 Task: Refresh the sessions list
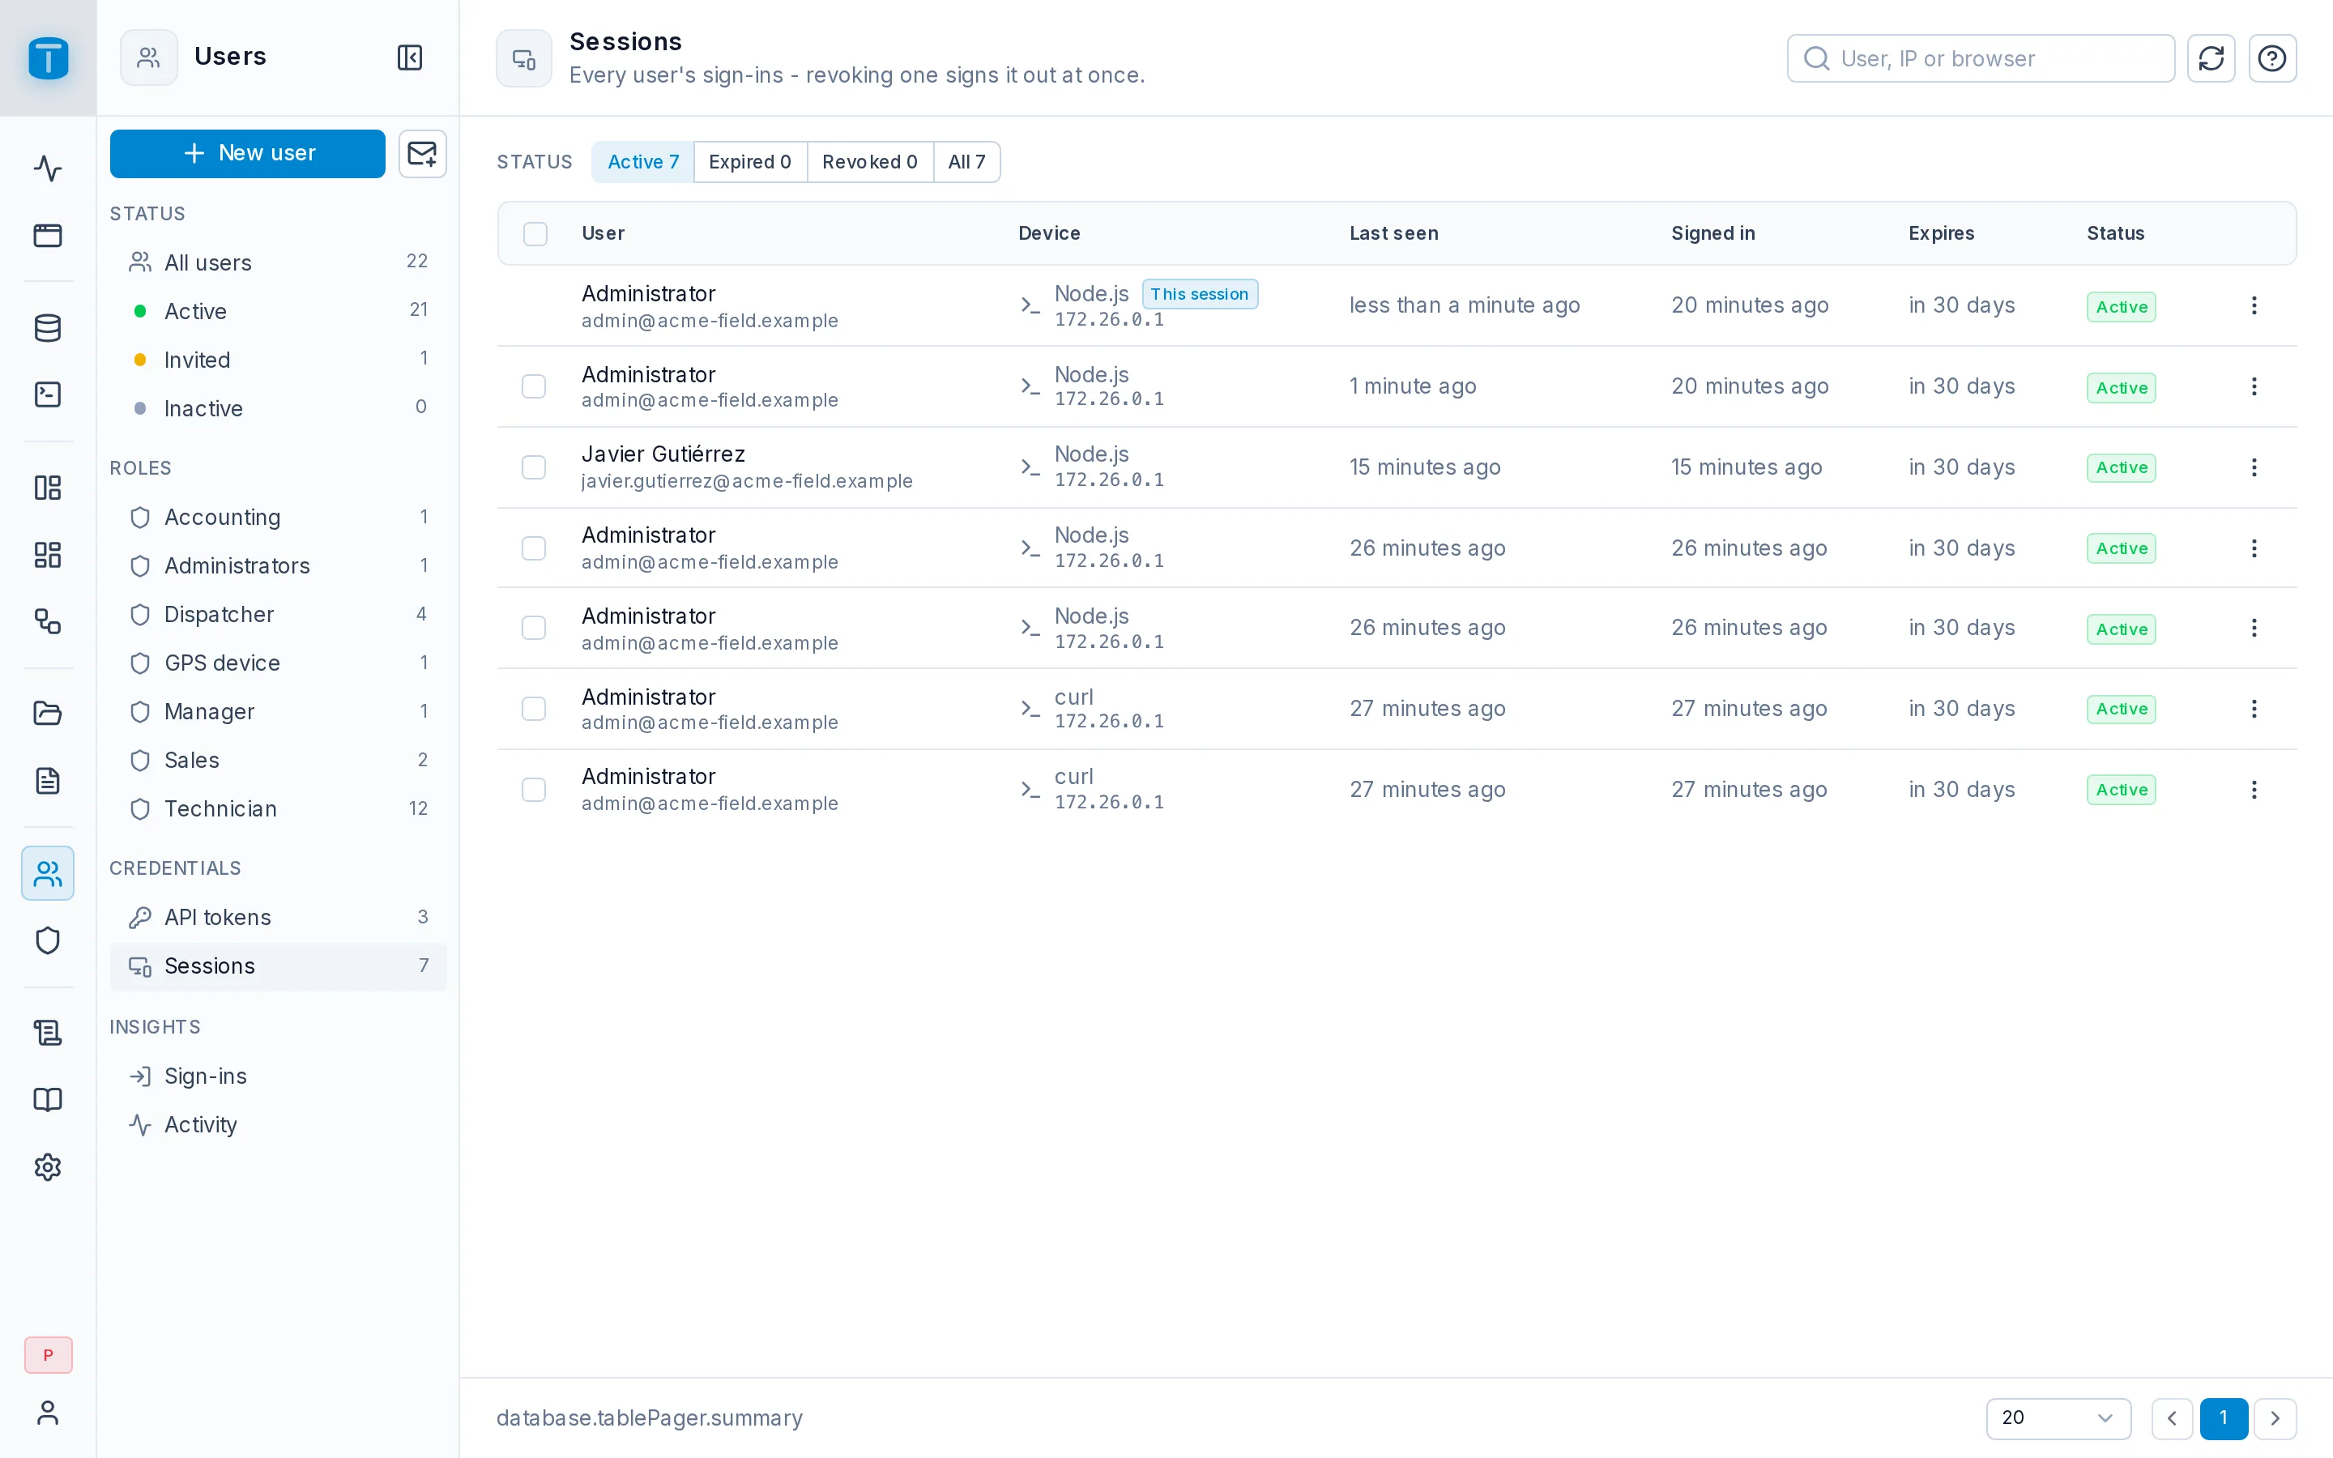[x=2211, y=58]
